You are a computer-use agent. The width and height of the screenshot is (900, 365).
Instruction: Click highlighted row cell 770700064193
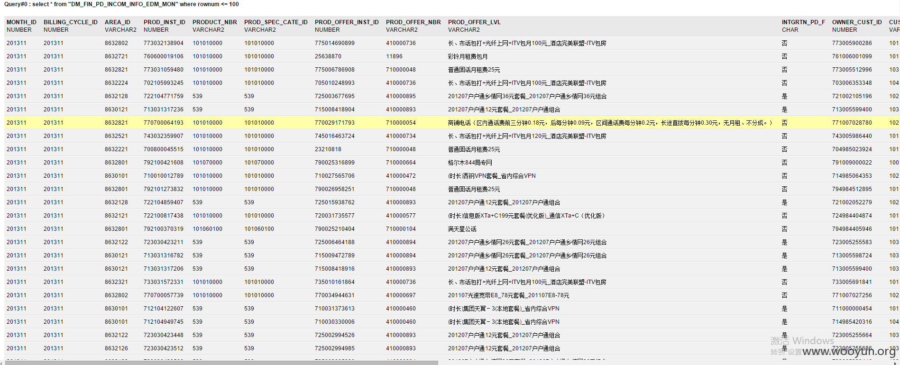click(164, 123)
